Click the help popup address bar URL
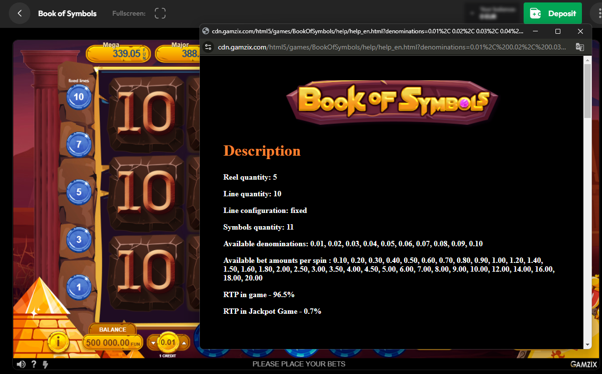This screenshot has width=602, height=374. click(x=392, y=47)
